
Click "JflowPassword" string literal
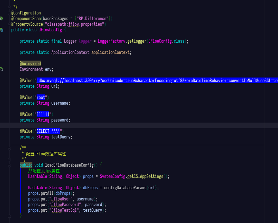65,205
